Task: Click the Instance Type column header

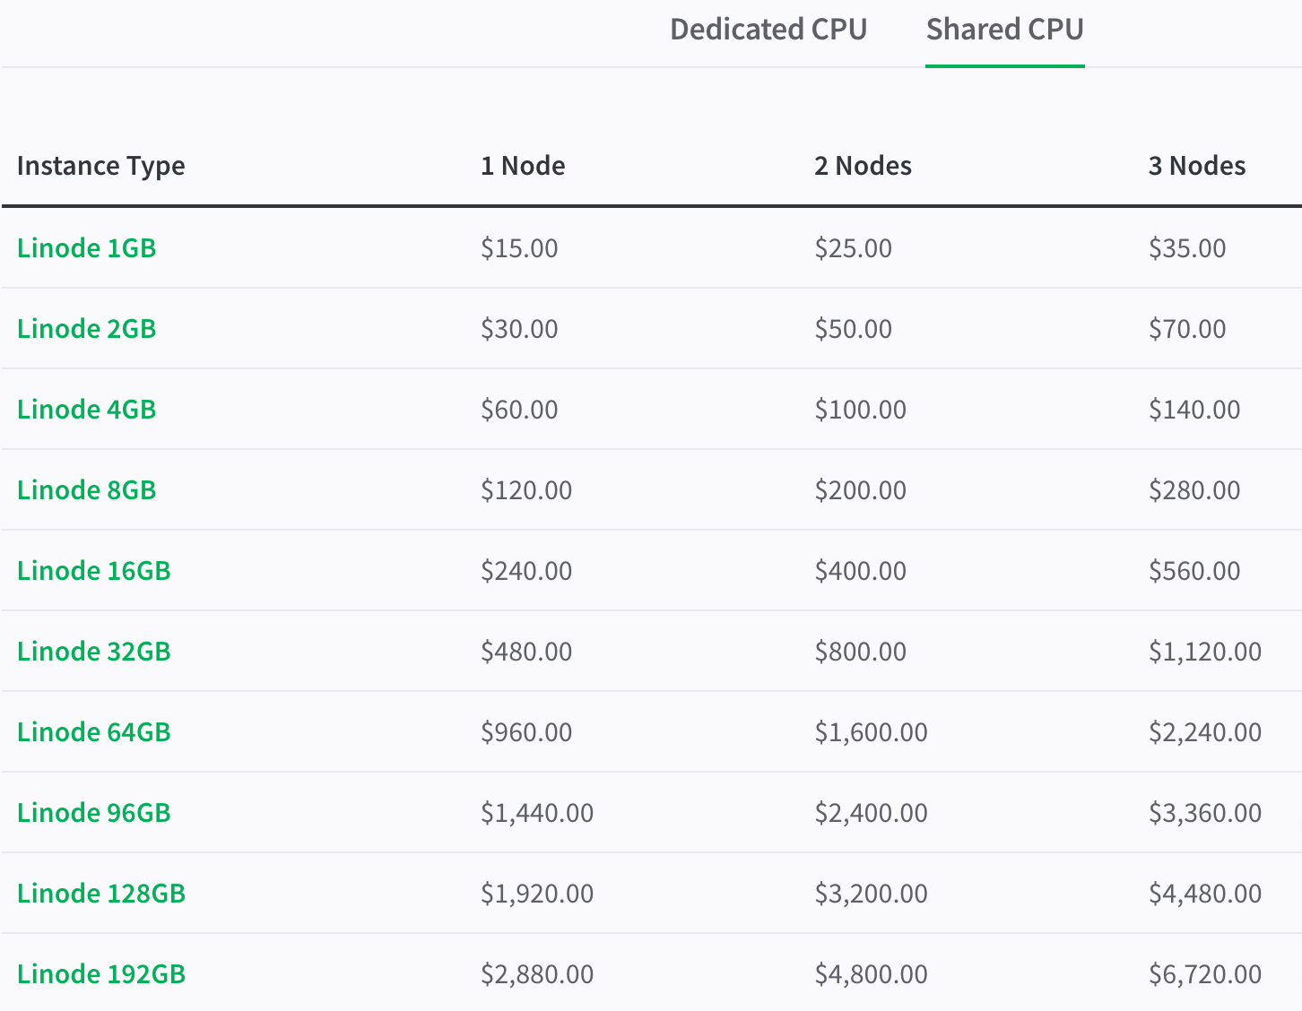Action: point(100,166)
